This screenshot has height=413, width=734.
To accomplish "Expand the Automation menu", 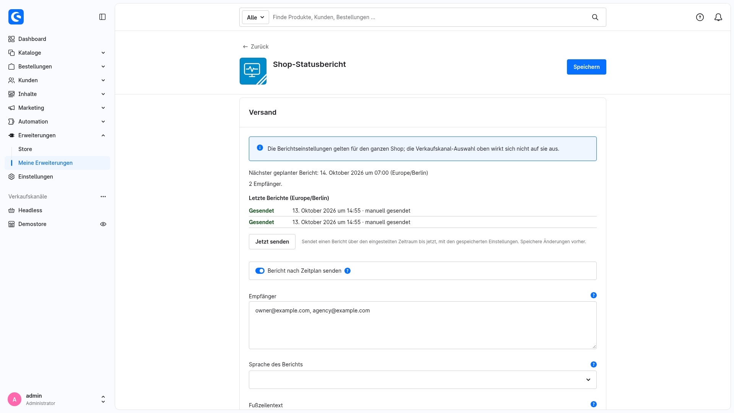I will pos(57,122).
